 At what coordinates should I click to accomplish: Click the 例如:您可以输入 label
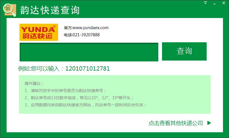pyautogui.click(x=39, y=69)
